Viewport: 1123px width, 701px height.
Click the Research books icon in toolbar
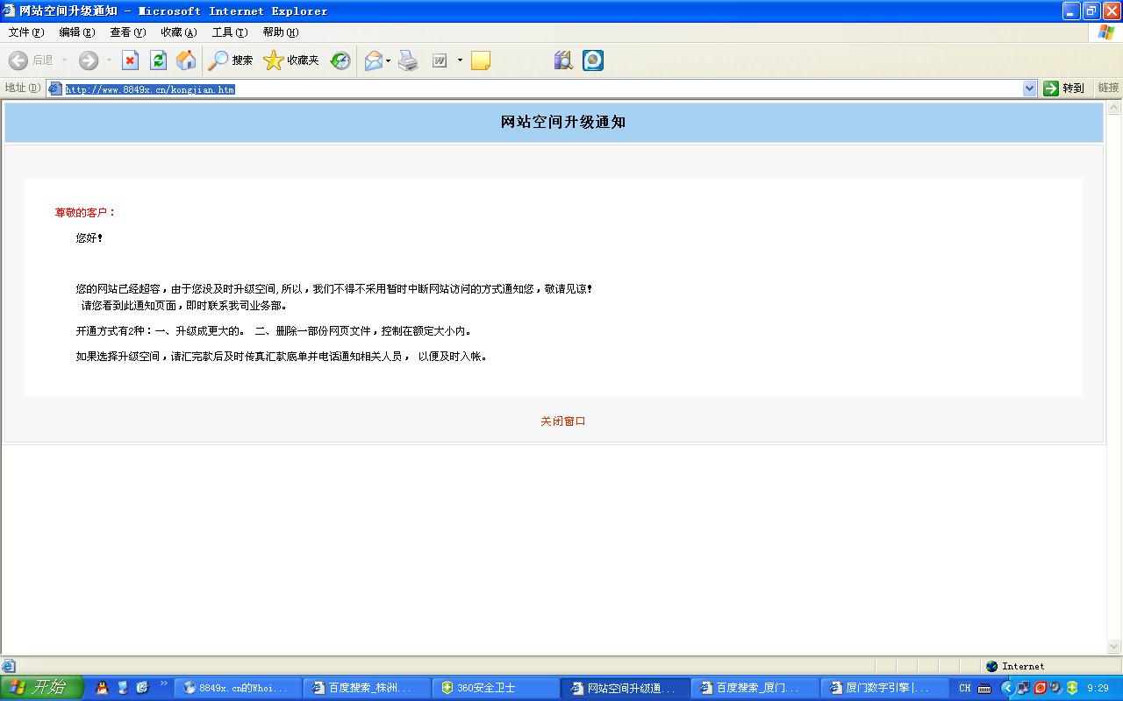pos(563,60)
